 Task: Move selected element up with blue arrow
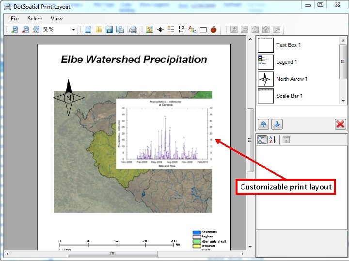coord(264,124)
